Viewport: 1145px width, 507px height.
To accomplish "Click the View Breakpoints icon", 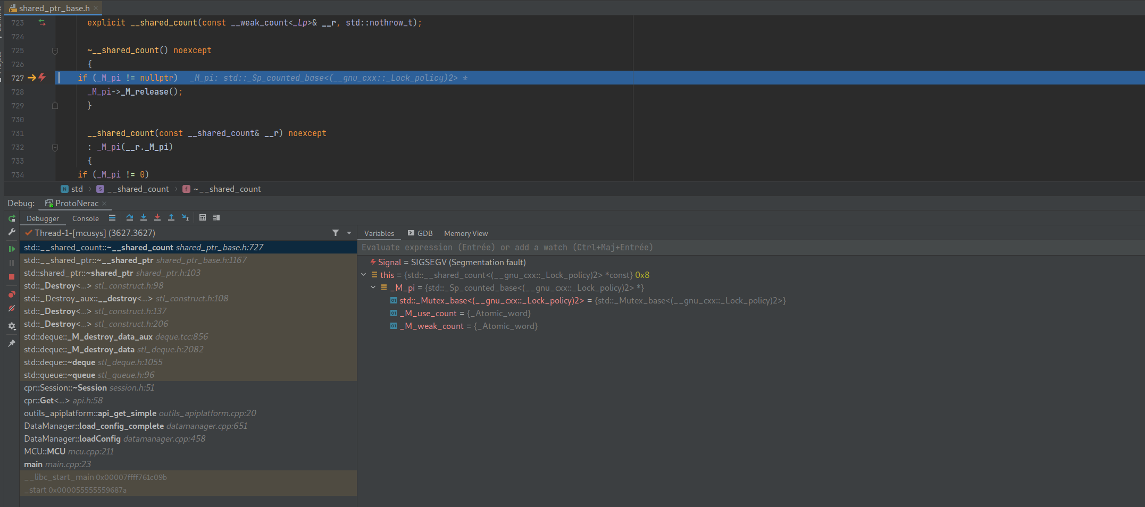I will point(12,294).
